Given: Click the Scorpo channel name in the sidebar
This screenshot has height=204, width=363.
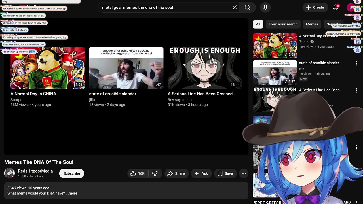Looking at the screenshot, I should pyautogui.click(x=304, y=41).
